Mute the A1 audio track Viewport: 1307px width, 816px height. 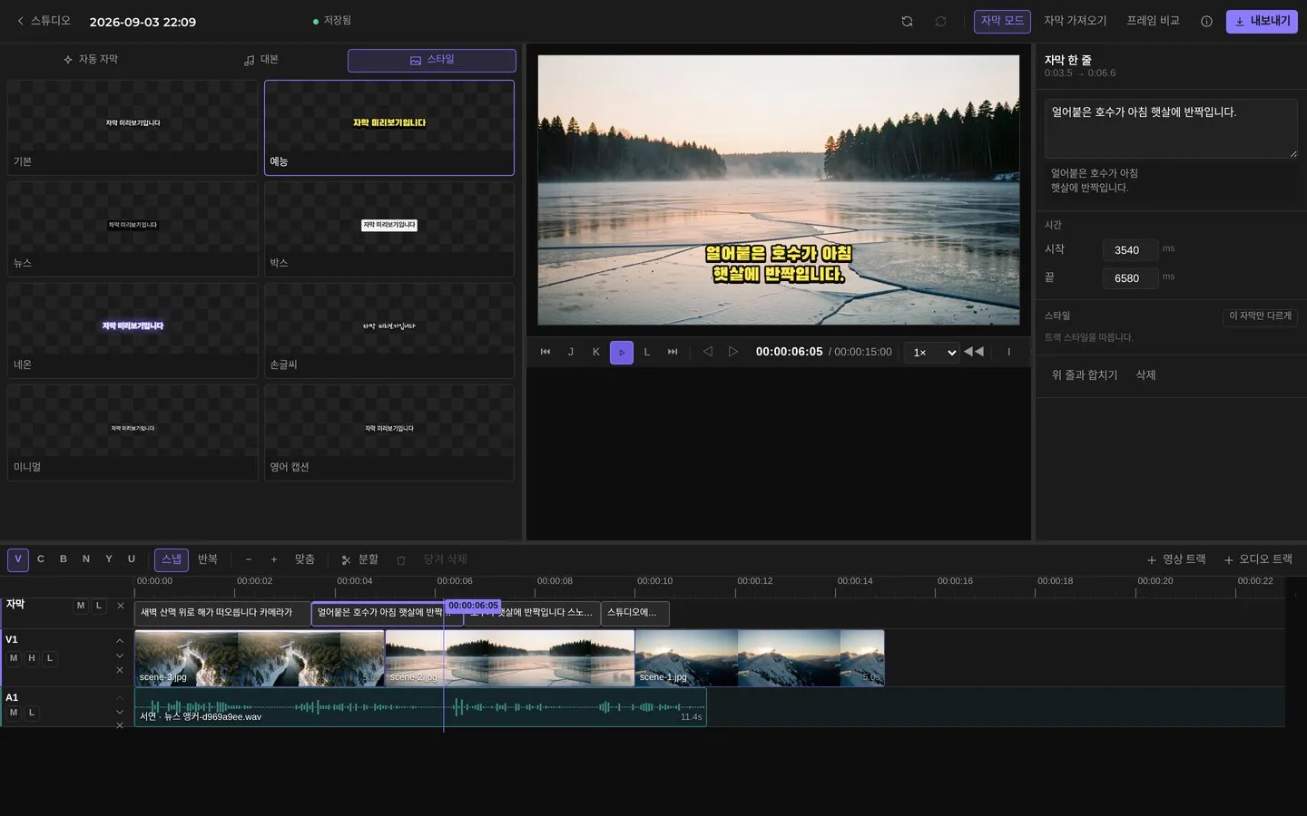pyautogui.click(x=14, y=713)
